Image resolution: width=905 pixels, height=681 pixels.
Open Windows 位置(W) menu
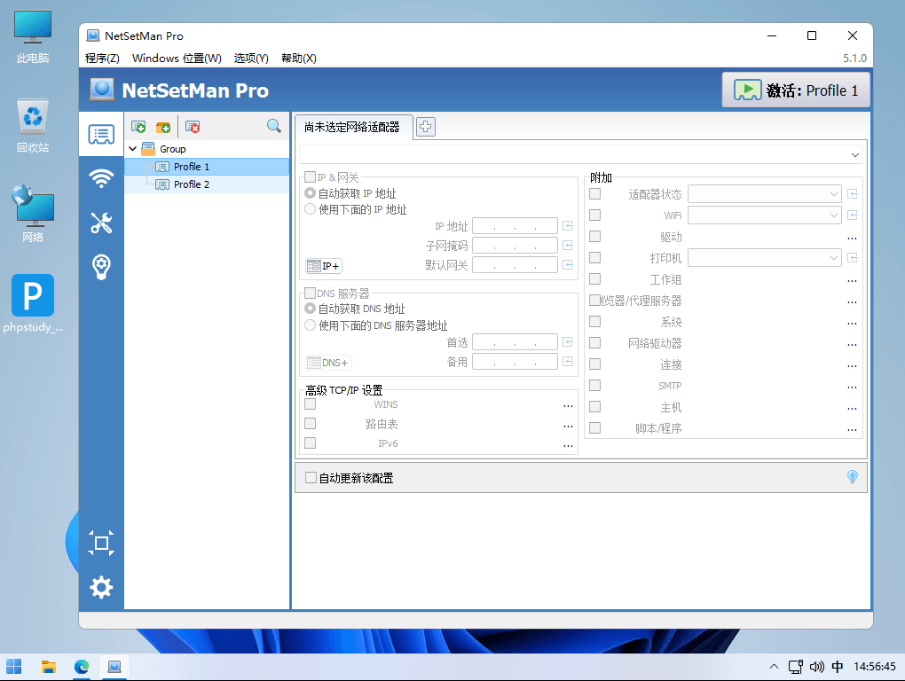(x=177, y=59)
